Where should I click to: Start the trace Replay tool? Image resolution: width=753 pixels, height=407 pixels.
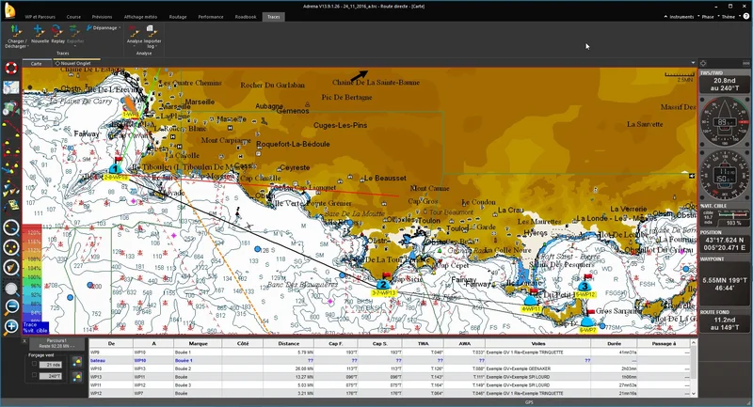pyautogui.click(x=58, y=31)
